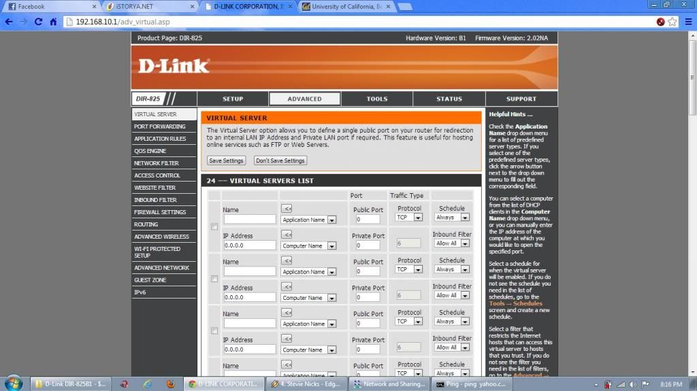Click first entry Name input field
The image size is (697, 391).
click(249, 219)
